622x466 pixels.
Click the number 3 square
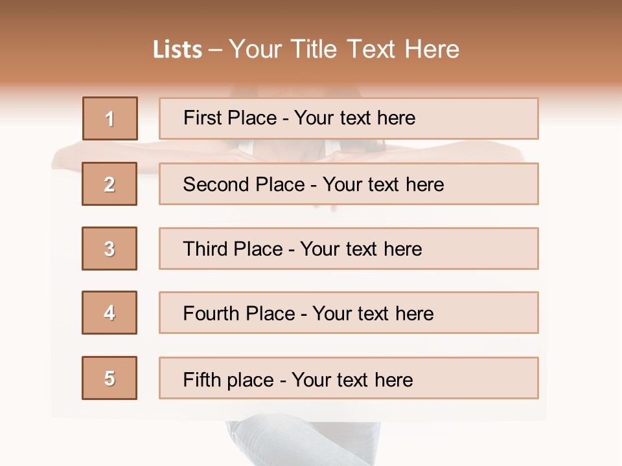(109, 249)
